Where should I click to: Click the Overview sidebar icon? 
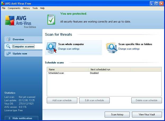(8, 39)
